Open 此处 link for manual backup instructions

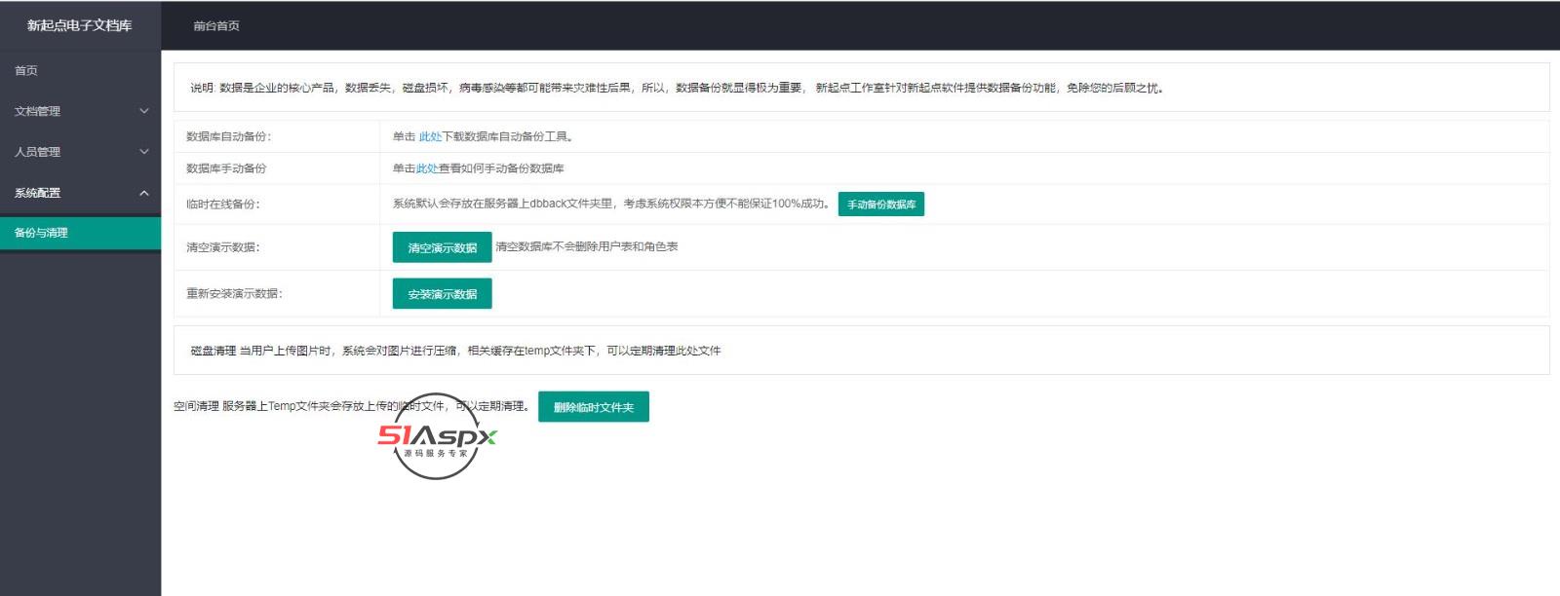click(427, 168)
